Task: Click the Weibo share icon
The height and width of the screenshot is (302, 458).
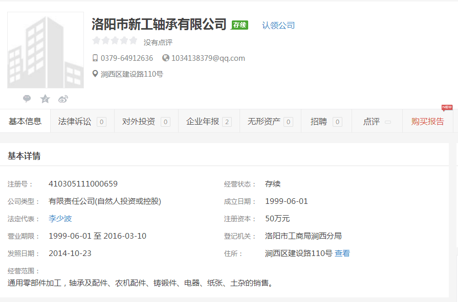Action: point(63,99)
